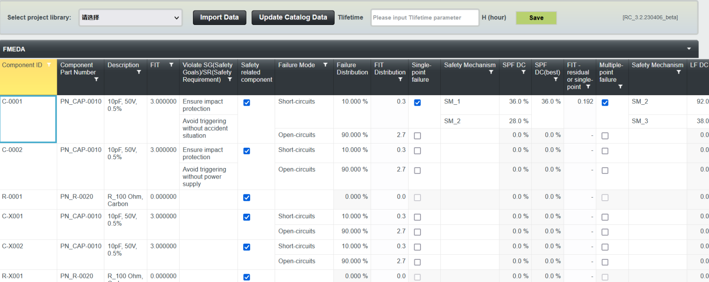Image resolution: width=709 pixels, height=282 pixels.
Task: Click the FIT Distribution filter icon
Action: point(400,79)
